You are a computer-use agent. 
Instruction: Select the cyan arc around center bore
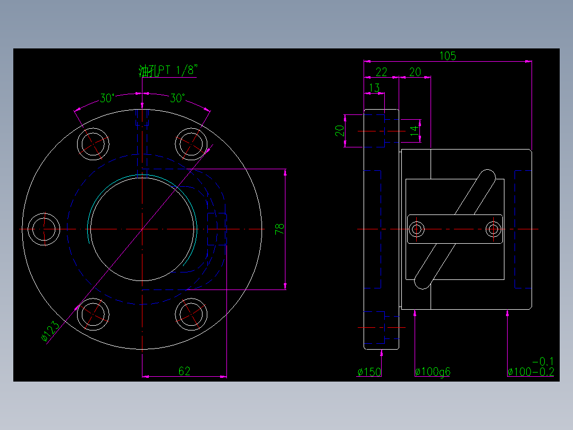142,175
